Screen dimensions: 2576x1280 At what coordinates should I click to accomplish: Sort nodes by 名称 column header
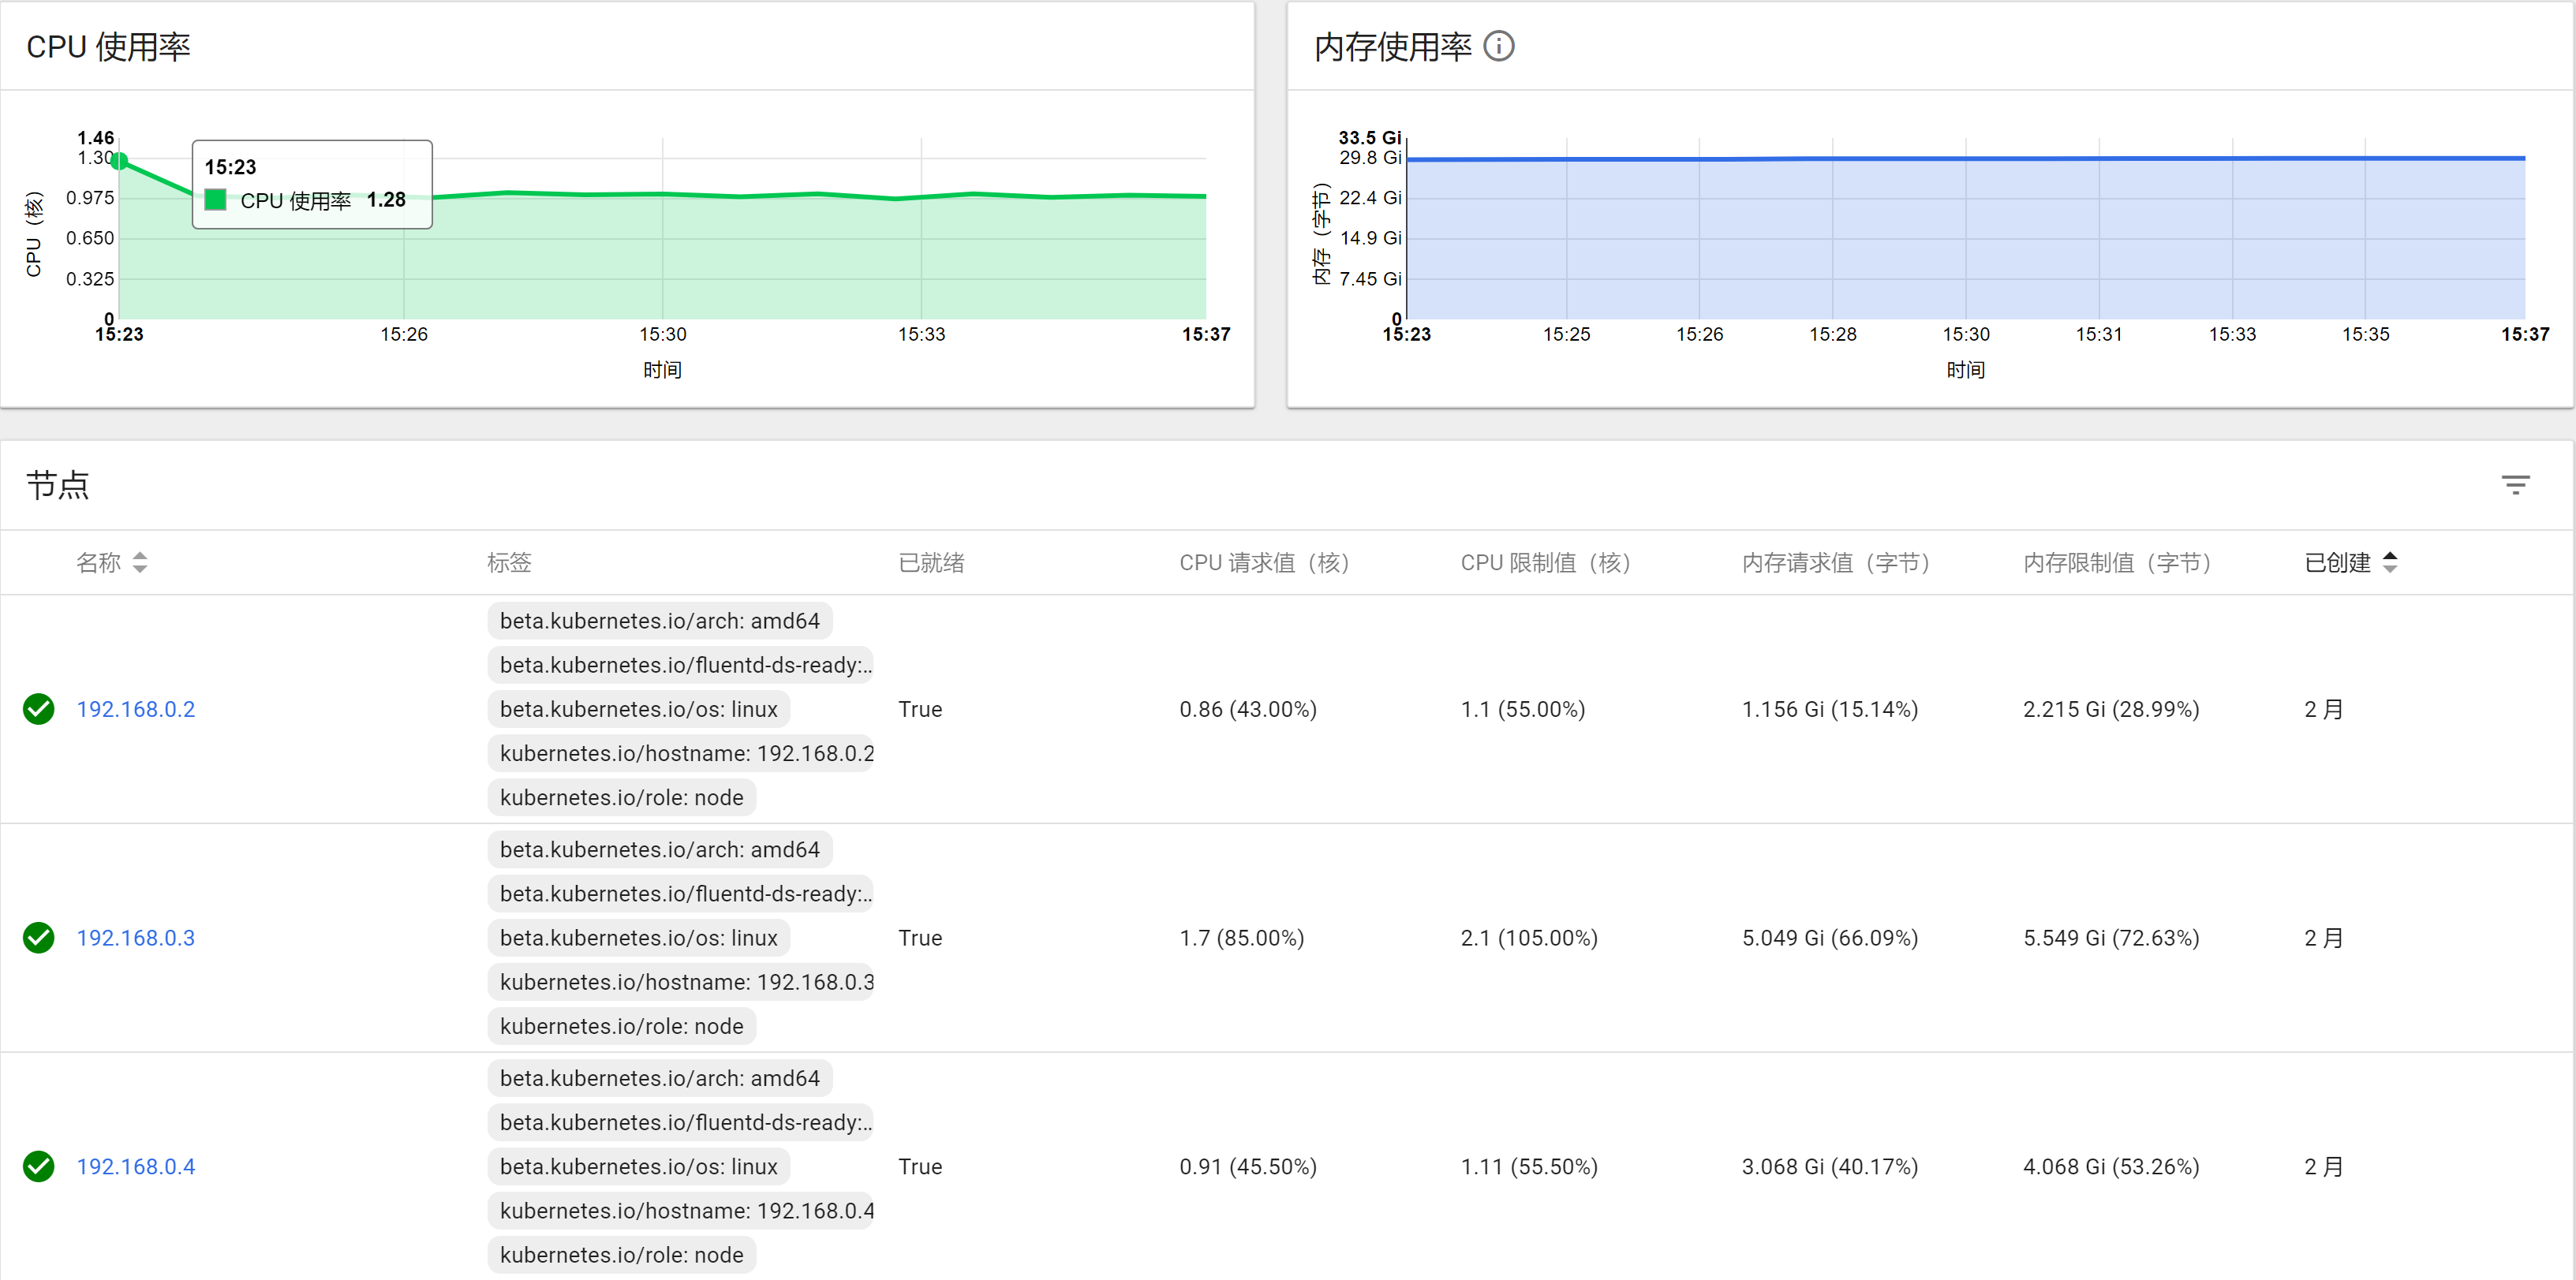[x=98, y=562]
